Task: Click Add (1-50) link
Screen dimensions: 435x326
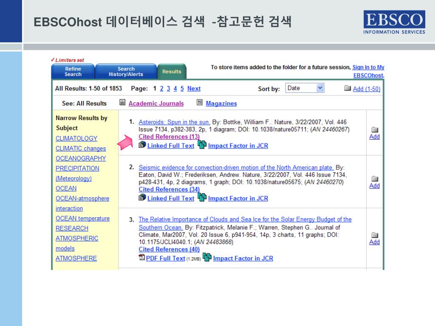Action: point(367,89)
